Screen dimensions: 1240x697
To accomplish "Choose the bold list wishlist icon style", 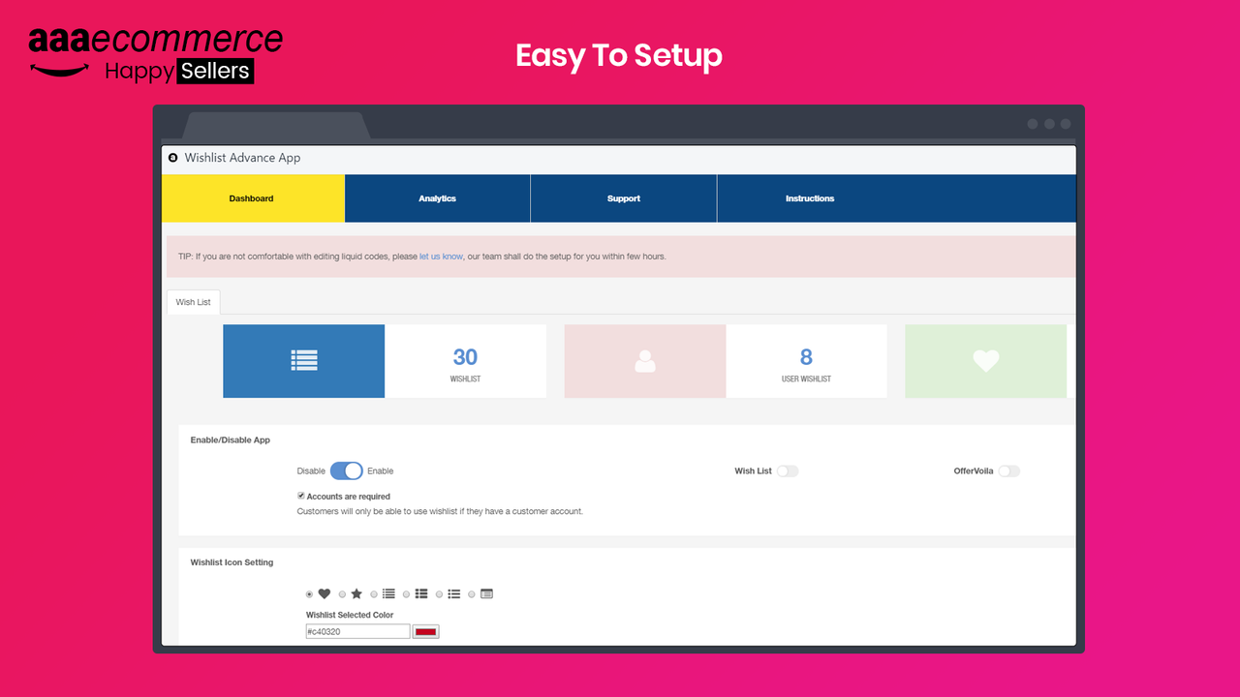I will [422, 593].
